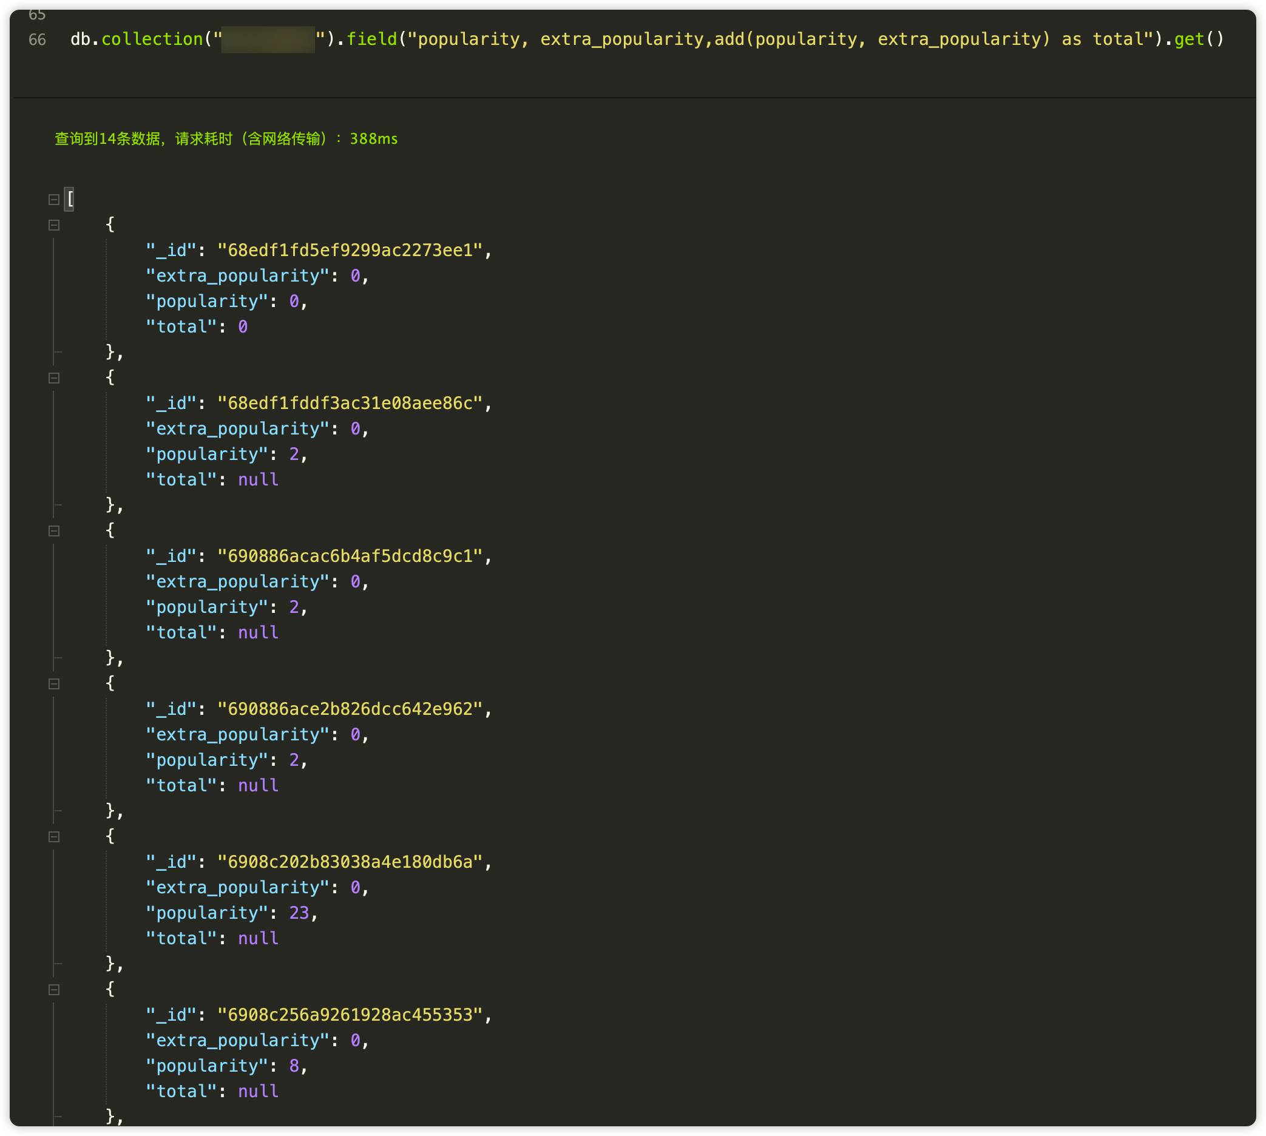1266x1136 pixels.
Task: Click the _id value 6908c256a9261928ac455353
Action: pos(350,1015)
